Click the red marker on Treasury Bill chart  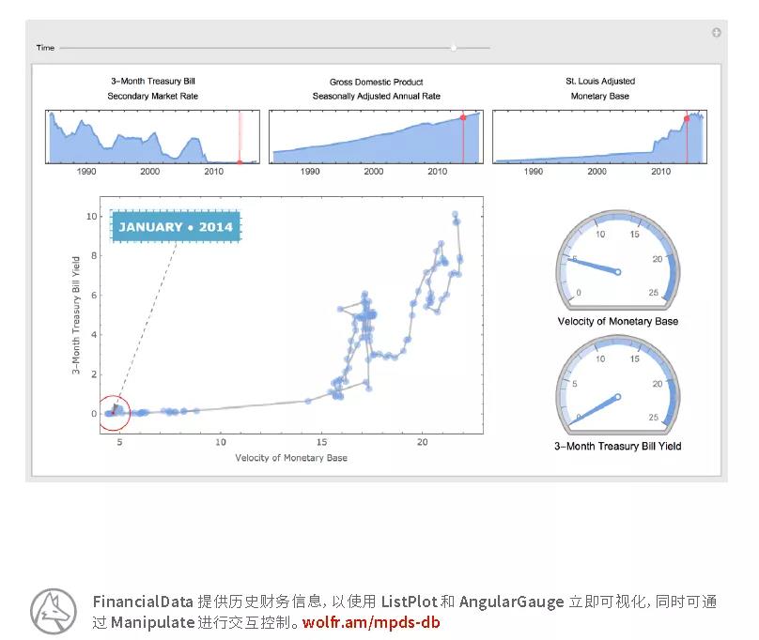coord(240,162)
